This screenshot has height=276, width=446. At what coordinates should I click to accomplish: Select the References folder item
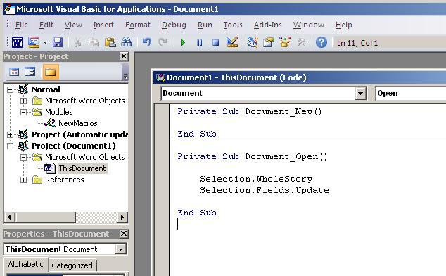point(64,180)
